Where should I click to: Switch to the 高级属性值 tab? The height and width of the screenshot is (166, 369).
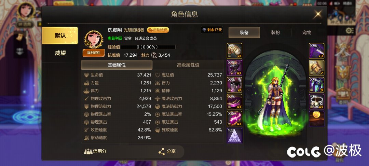(188, 65)
